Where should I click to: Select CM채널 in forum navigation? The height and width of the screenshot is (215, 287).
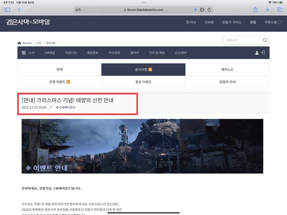pyautogui.click(x=50, y=53)
